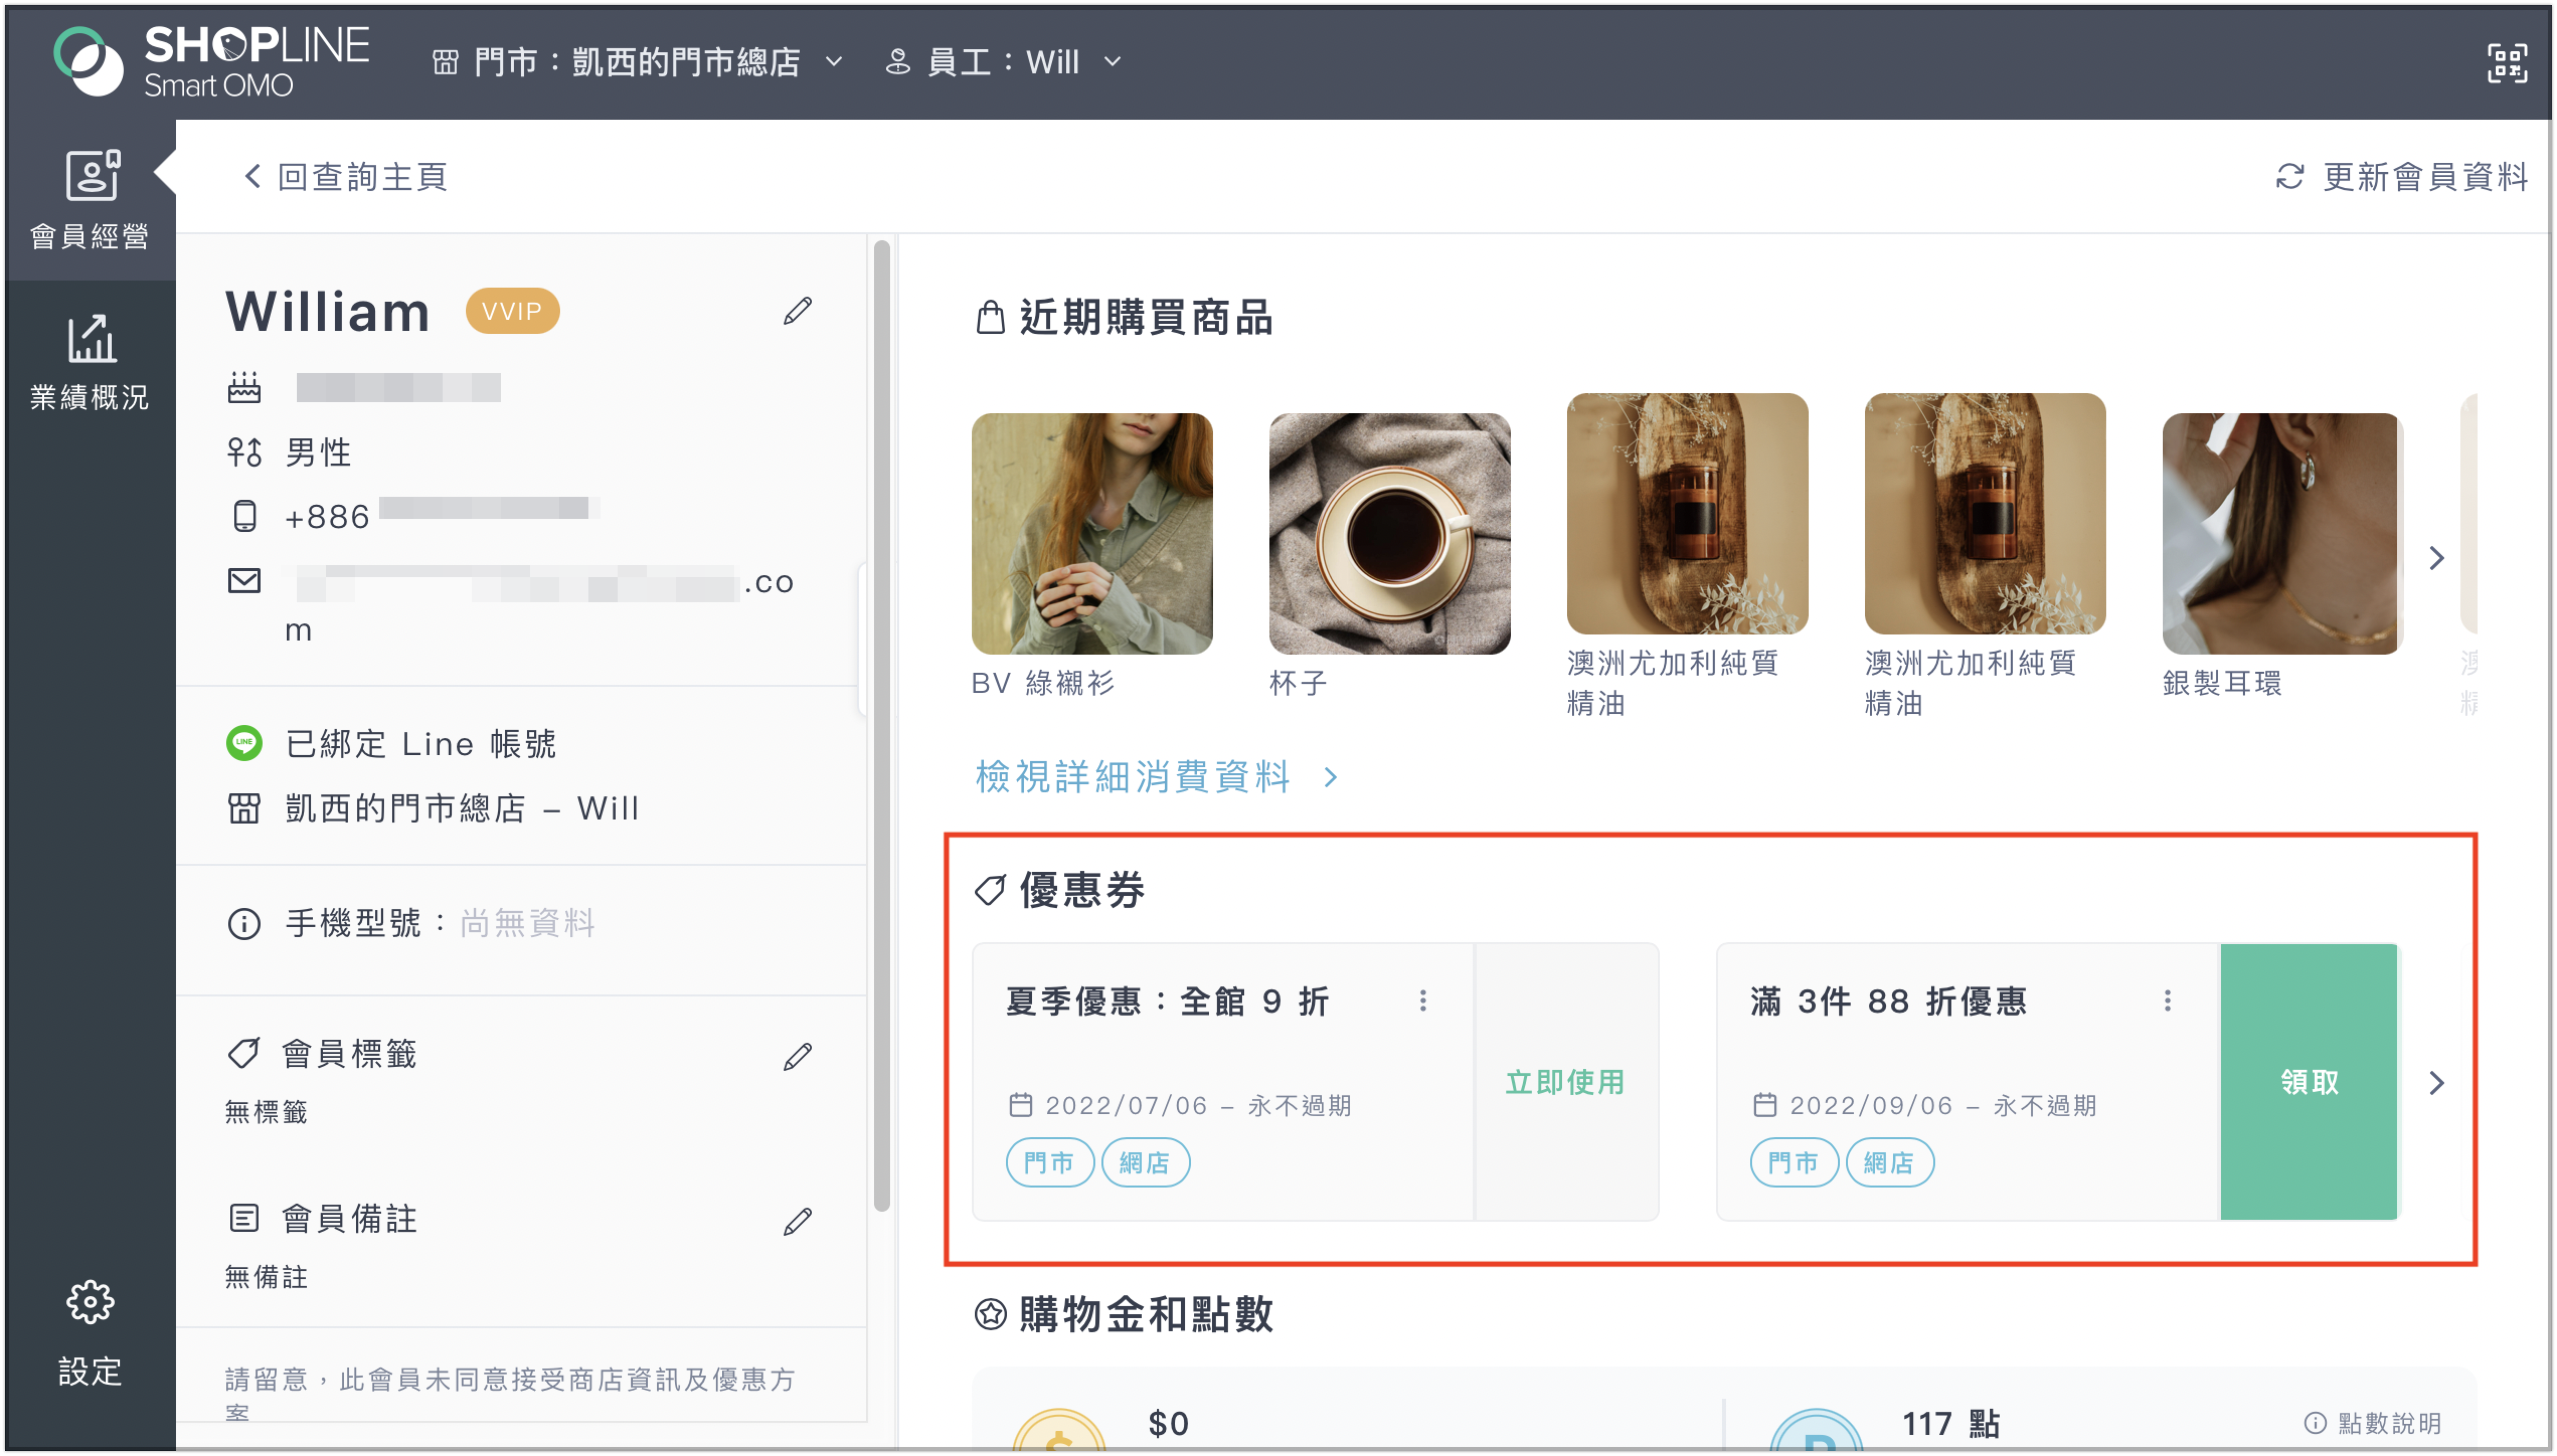Click the 會員備註 note icon

244,1218
